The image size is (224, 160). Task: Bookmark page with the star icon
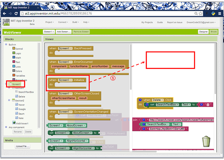point(200,13)
